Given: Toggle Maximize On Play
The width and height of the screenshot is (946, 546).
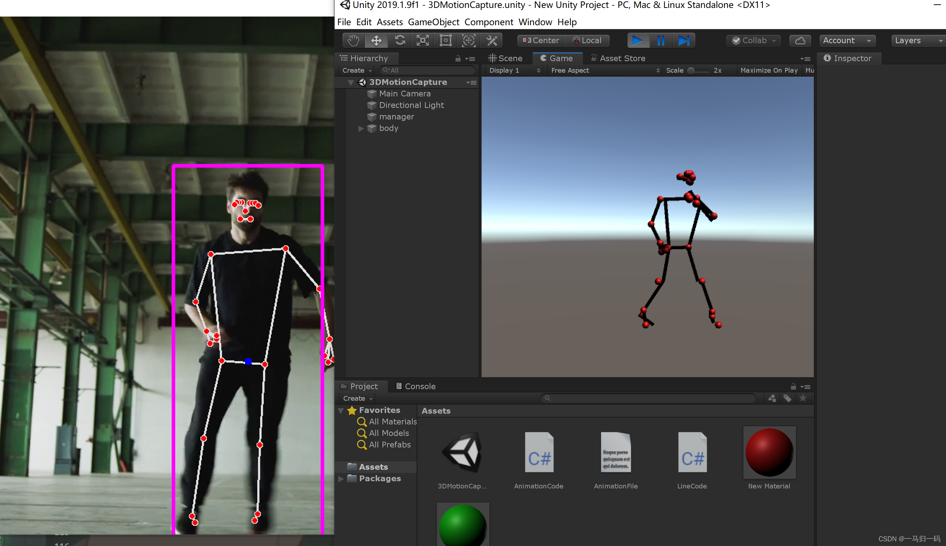Looking at the screenshot, I should pos(769,70).
